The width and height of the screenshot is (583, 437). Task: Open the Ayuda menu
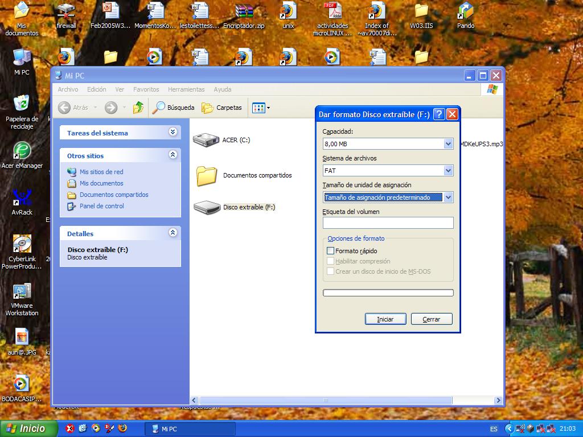tap(223, 89)
